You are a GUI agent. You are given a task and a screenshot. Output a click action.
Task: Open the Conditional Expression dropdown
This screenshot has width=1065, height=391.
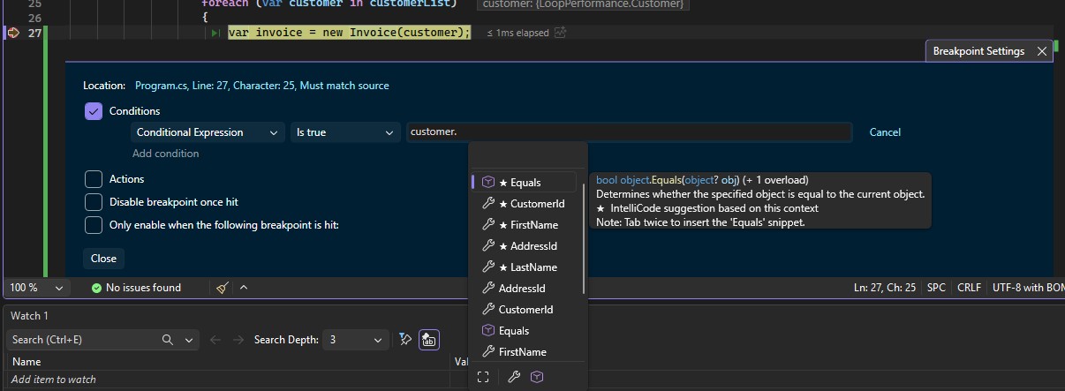click(x=208, y=132)
